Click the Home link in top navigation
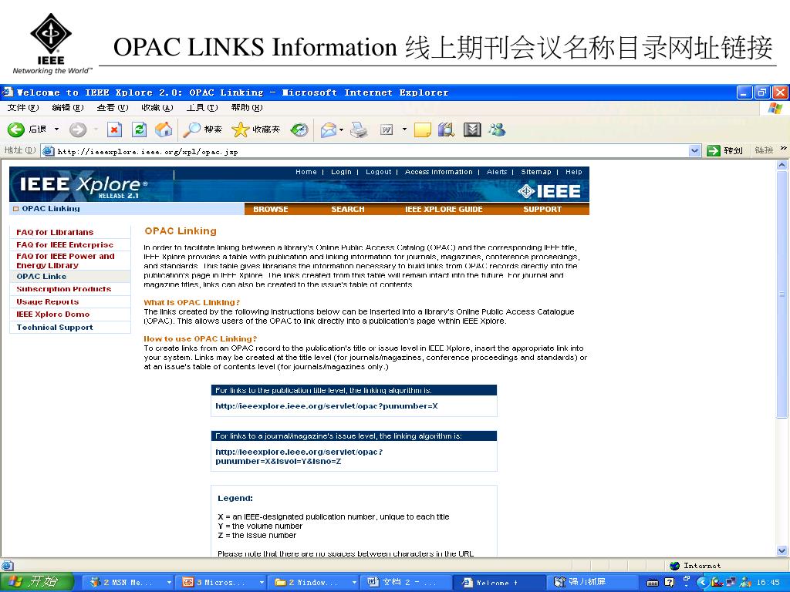This screenshot has height=592, width=790. [306, 172]
